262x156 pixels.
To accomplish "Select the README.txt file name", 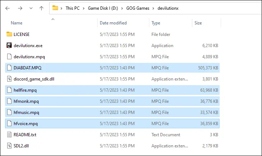I will [25, 135].
